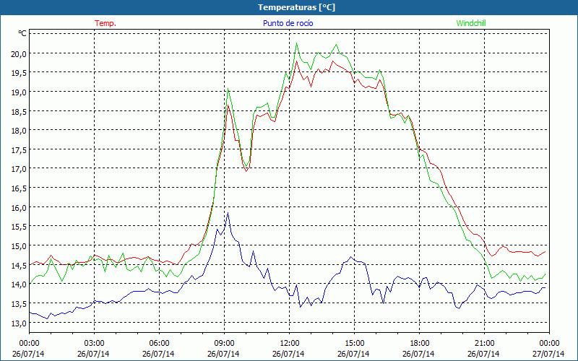Select the green Windchill legend label
Image resolution: width=578 pixels, height=361 pixels.
[471, 23]
